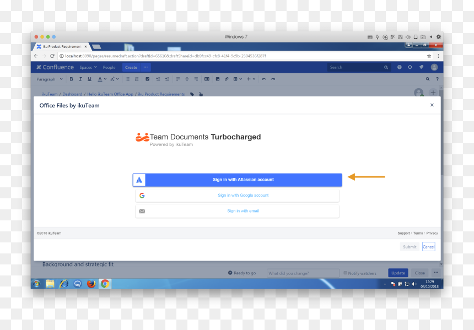This screenshot has height=330, width=474.
Task: Open Confluence help menu icon
Action: 400,67
